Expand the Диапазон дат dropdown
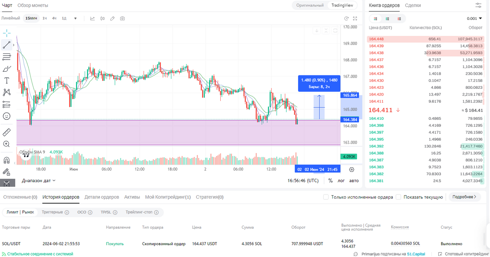This screenshot has height=257, width=490. tap(39, 180)
